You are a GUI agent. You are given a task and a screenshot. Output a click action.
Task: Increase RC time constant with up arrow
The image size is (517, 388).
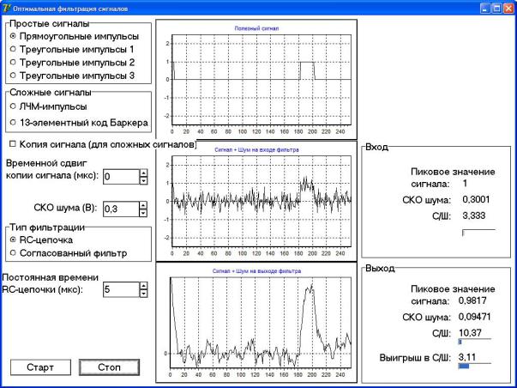click(x=143, y=286)
